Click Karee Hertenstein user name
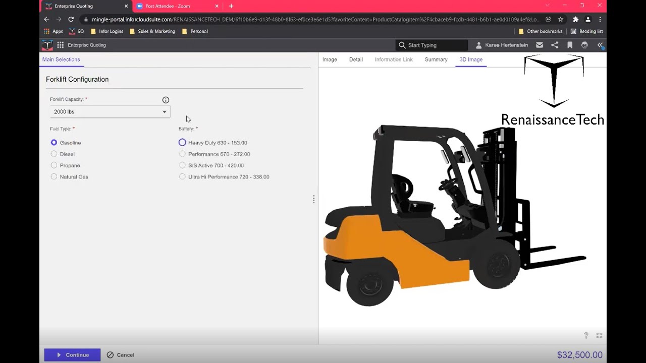The image size is (646, 363). [x=507, y=45]
